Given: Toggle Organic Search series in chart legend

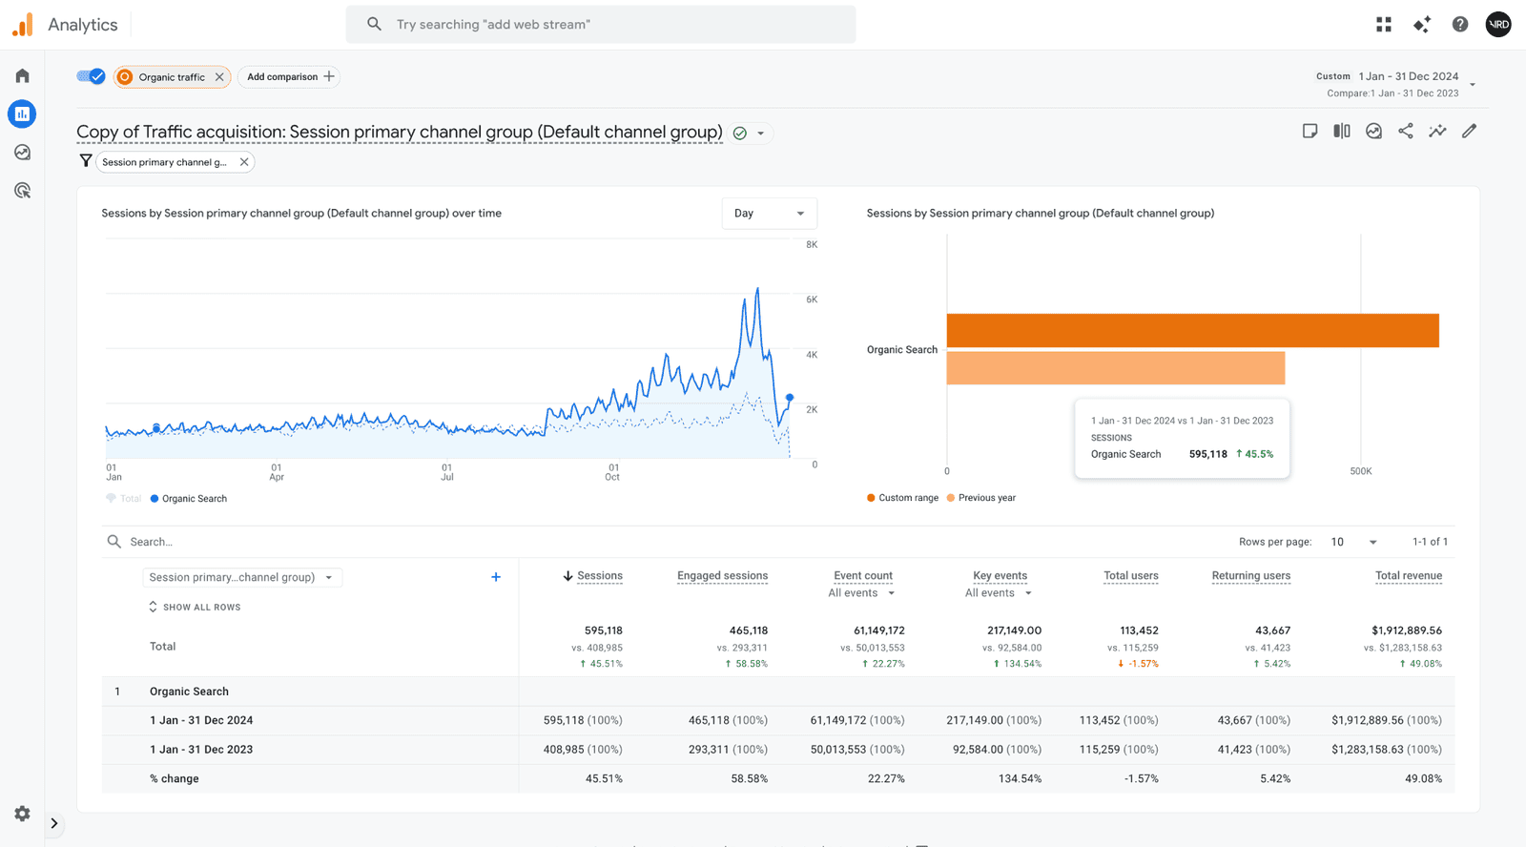Looking at the screenshot, I should pos(189,499).
